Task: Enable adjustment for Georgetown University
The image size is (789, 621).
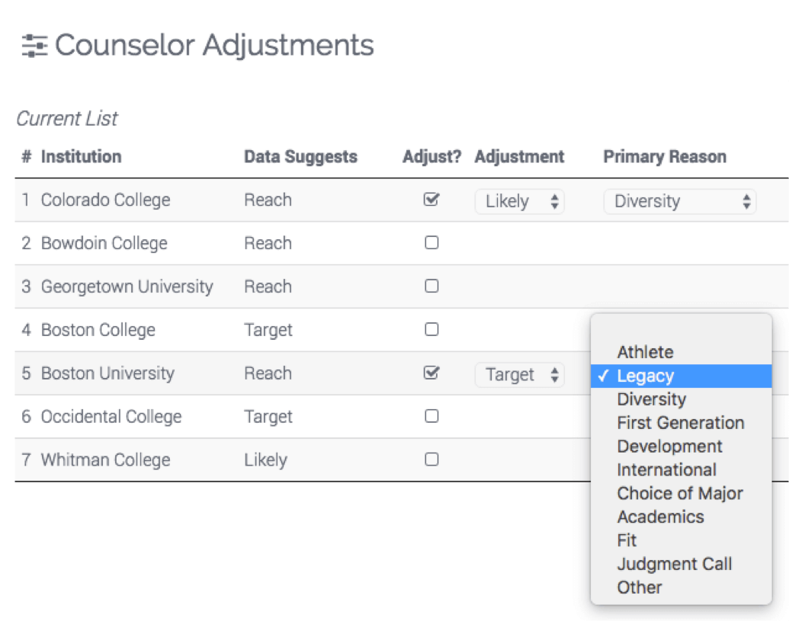Action: click(x=431, y=286)
